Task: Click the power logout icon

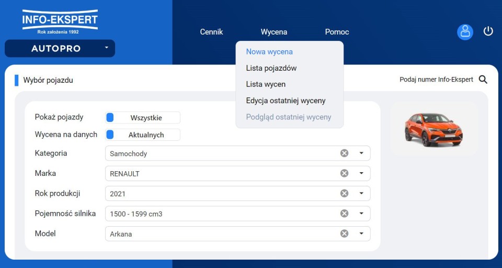Action: tap(488, 31)
